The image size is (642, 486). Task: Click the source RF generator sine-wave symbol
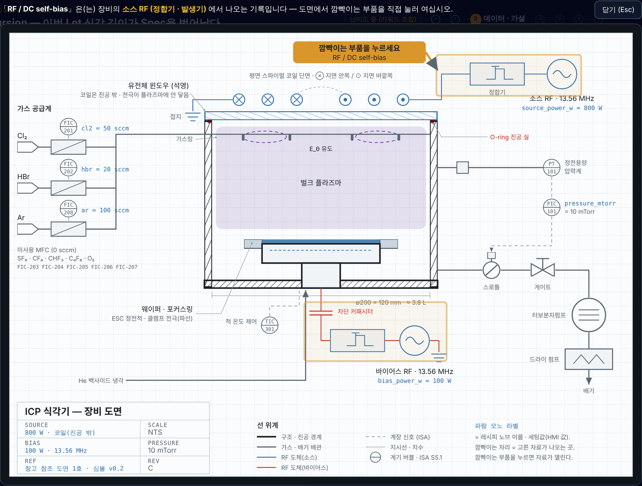[x=562, y=74]
